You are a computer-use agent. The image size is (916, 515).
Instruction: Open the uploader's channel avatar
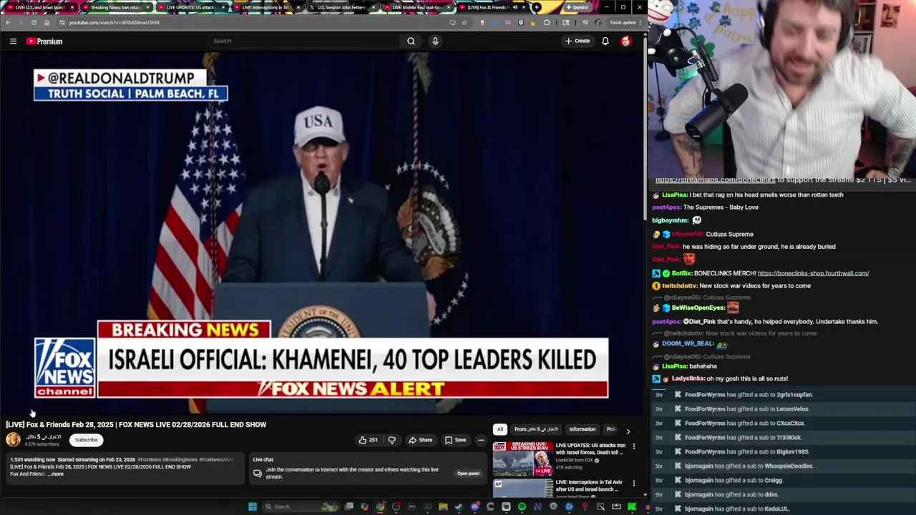click(x=14, y=440)
